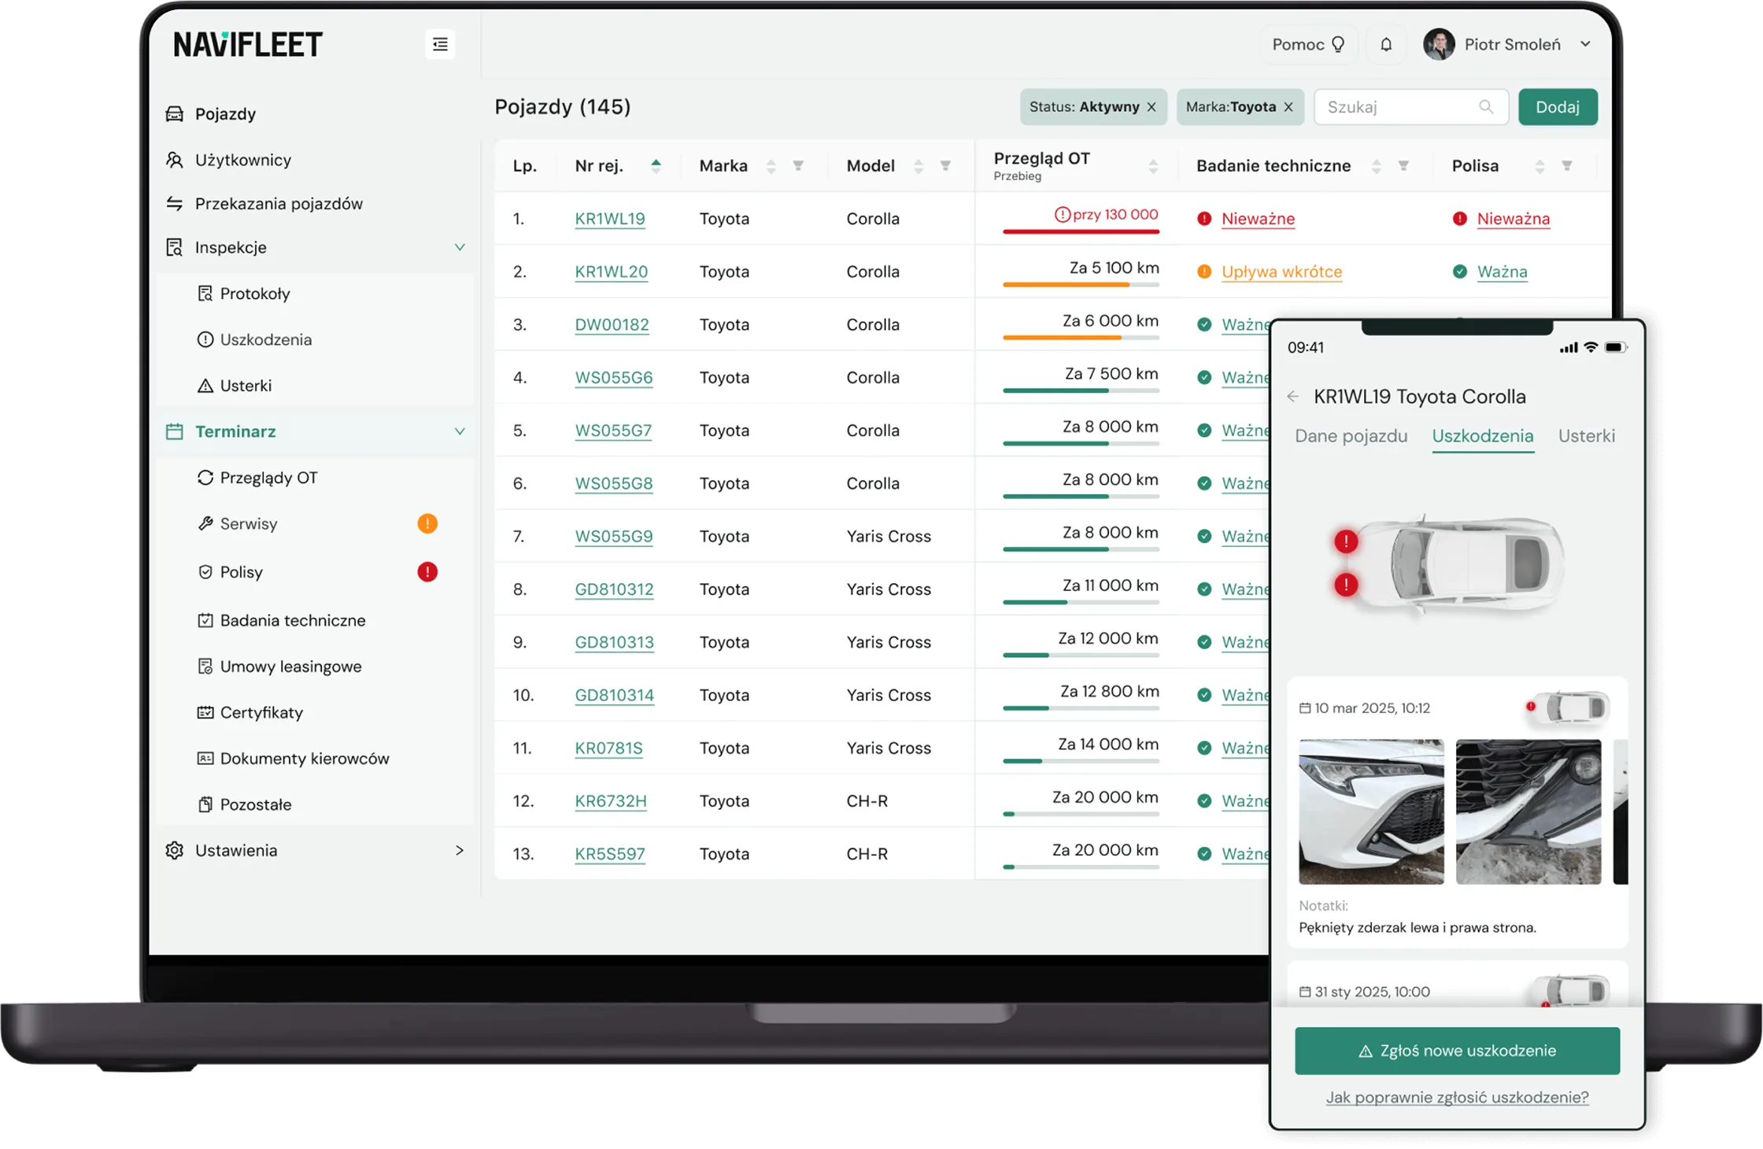This screenshot has height=1149, width=1763.
Task: Sort by Nr rej. column arrow
Action: pyautogui.click(x=656, y=164)
